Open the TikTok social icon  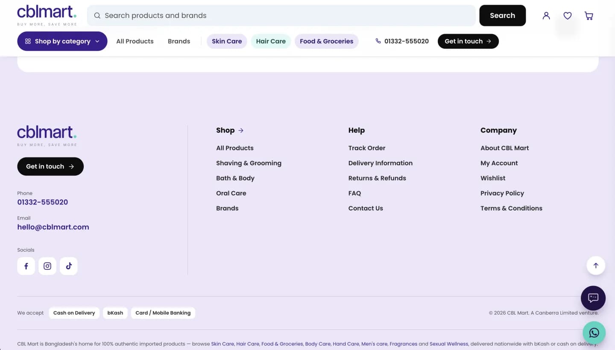[69, 266]
